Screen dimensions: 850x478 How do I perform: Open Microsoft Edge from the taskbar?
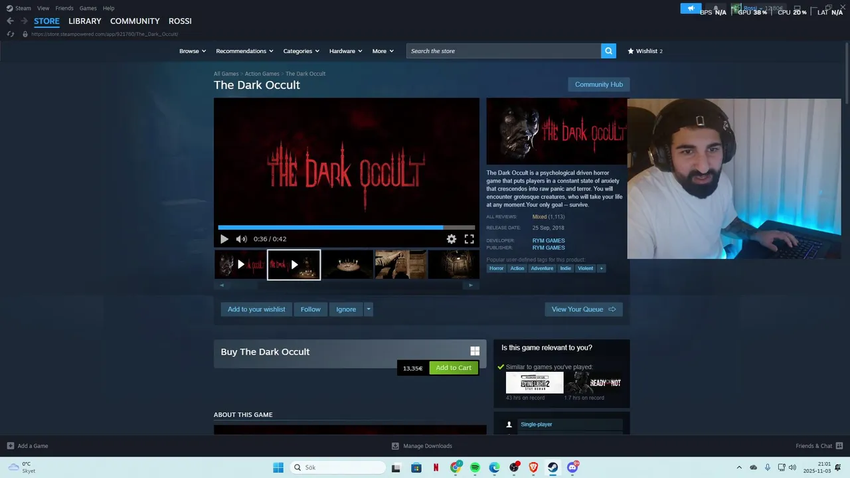(494, 467)
